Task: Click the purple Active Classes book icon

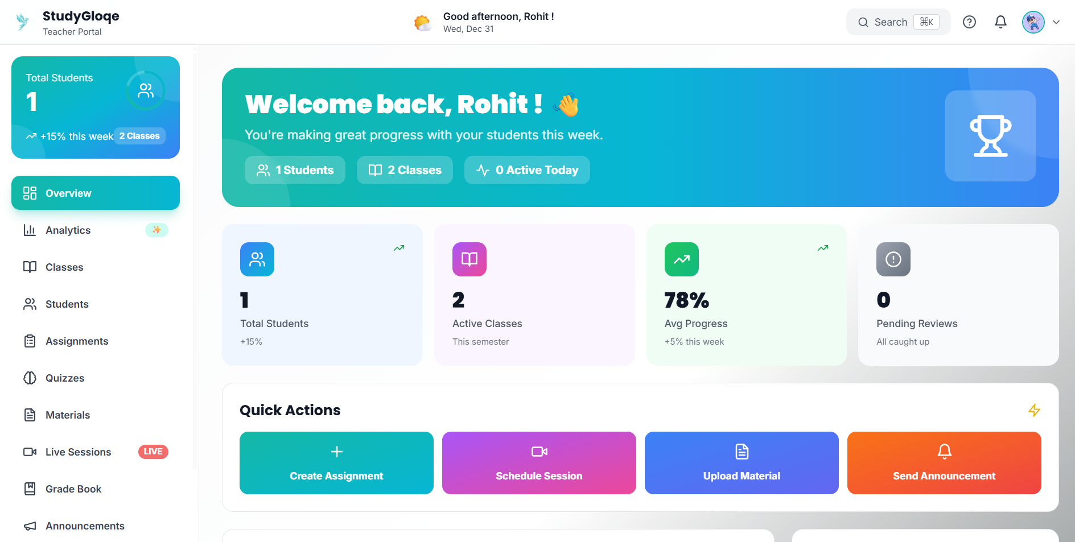Action: [x=469, y=259]
